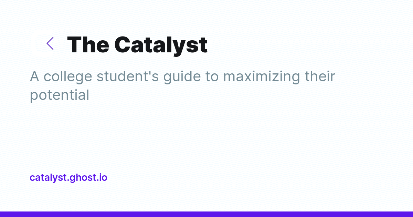Click the purple left chevron logo icon
This screenshot has height=217, width=413.
click(x=50, y=43)
